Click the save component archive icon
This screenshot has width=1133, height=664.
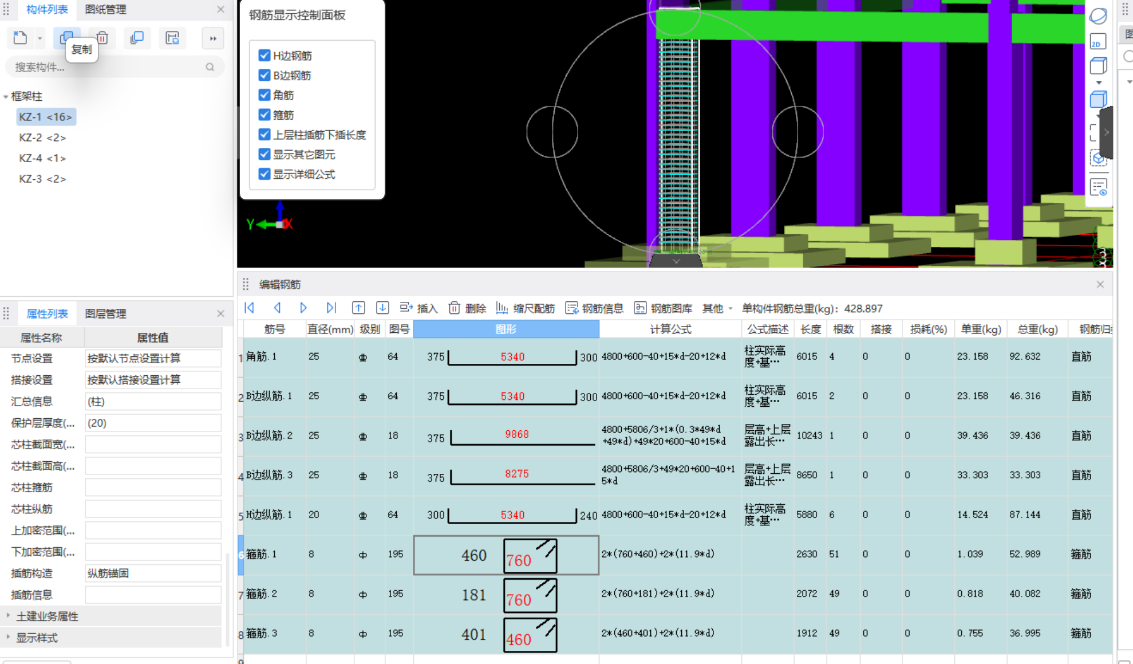[172, 38]
